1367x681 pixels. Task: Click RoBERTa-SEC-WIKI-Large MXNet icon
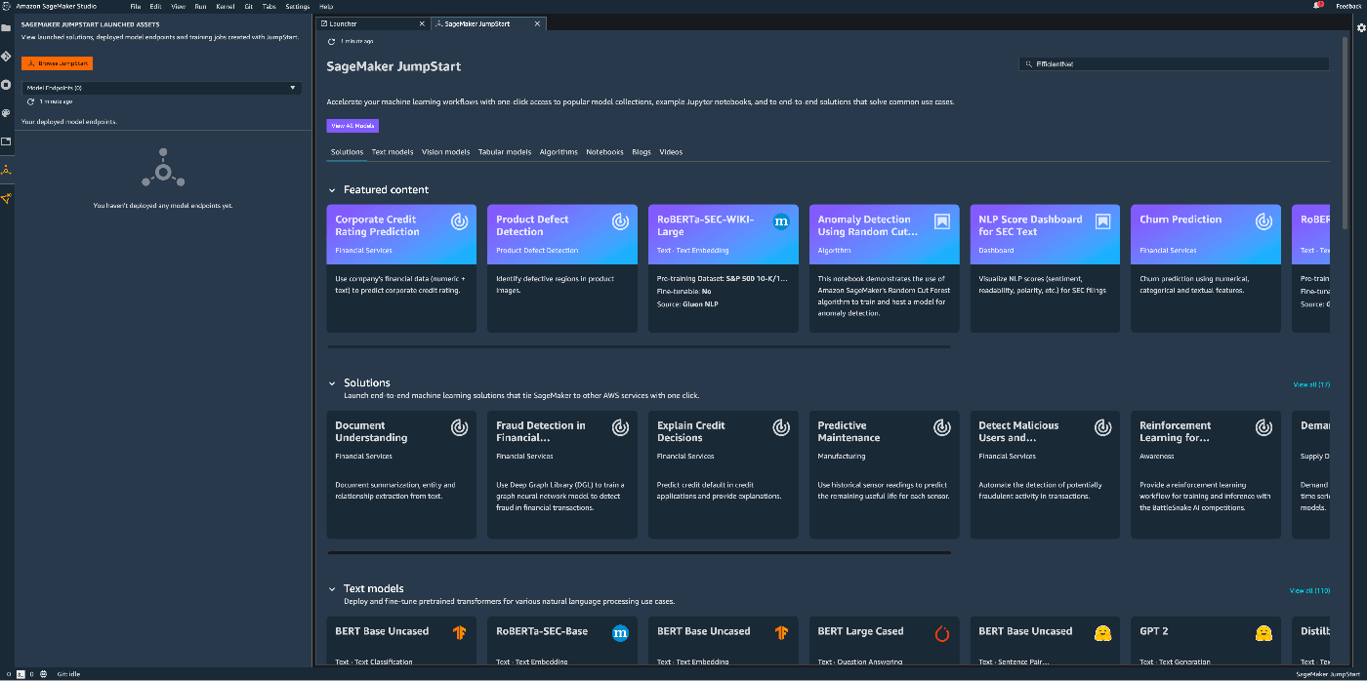point(781,221)
